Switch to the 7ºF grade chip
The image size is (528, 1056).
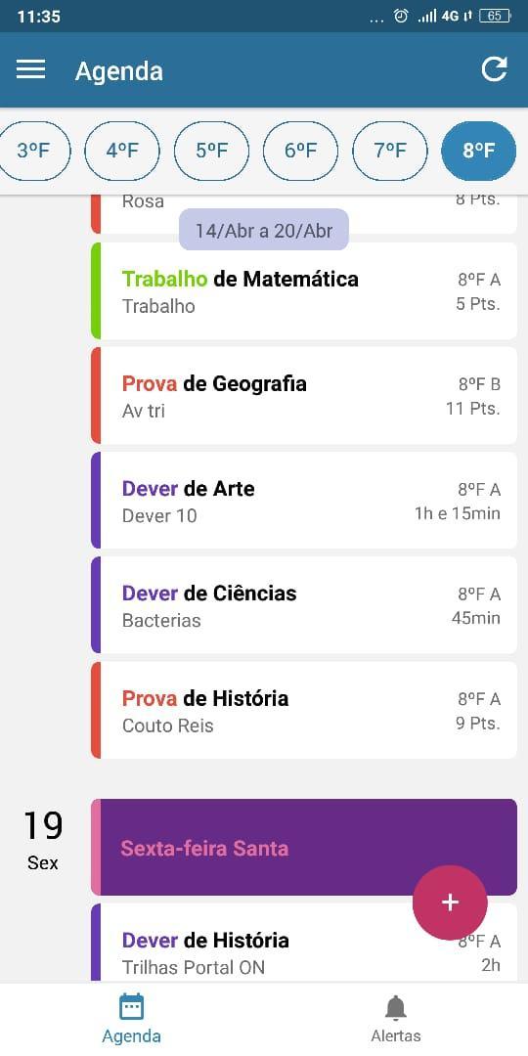click(390, 151)
